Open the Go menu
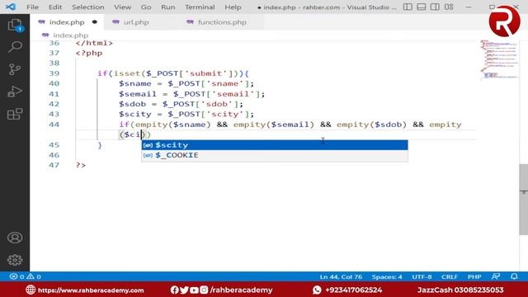The width and height of the screenshot is (528, 297). [146, 7]
